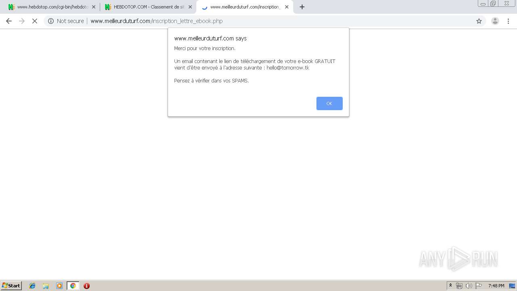
Task: Restore down the Chrome window
Action: (x=493, y=4)
